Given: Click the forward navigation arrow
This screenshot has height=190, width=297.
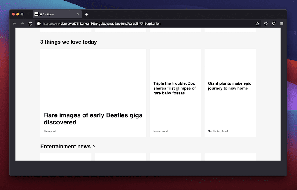Looking at the screenshot, I should coord(22,24).
